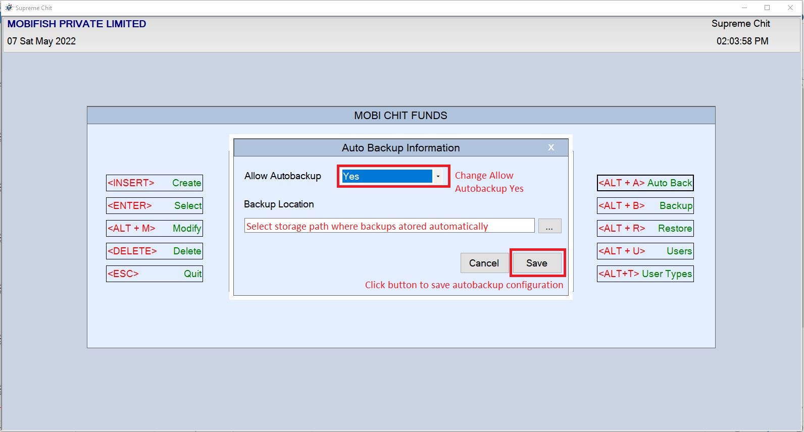Click the ENTER Select option
The image size is (804, 432).
(x=155, y=205)
